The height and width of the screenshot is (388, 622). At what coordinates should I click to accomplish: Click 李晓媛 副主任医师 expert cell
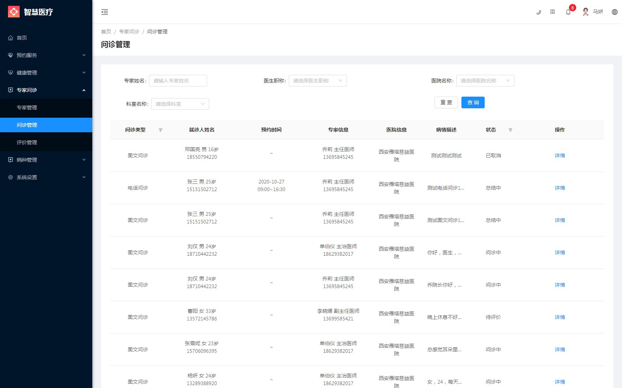338,315
